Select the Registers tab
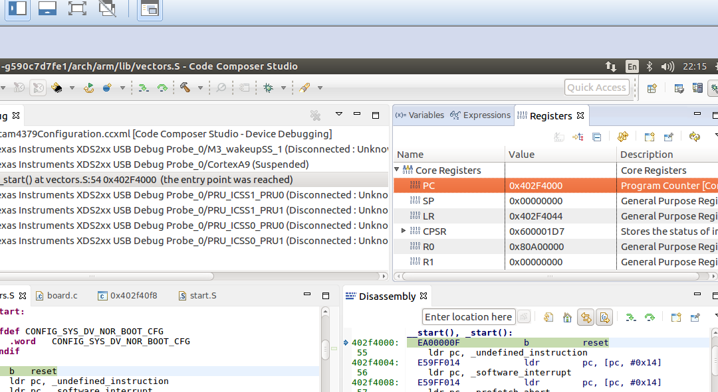Screen dimensions: 718x392 pos(551,115)
